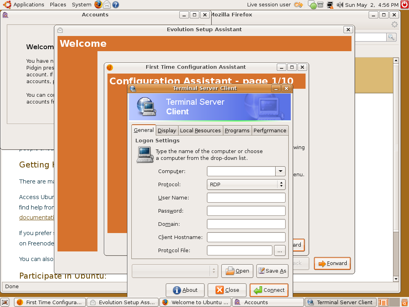This screenshot has width=409, height=307.
Task: Click the Terminal Server Client title bar icon
Action: click(x=133, y=88)
